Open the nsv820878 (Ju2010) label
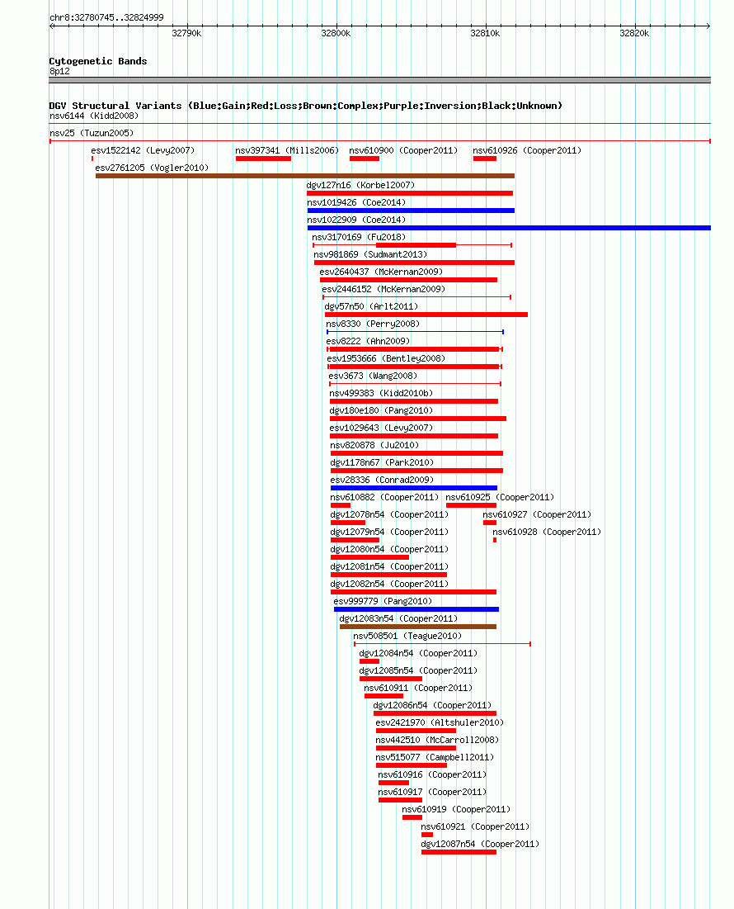This screenshot has height=909, width=734. [x=374, y=447]
